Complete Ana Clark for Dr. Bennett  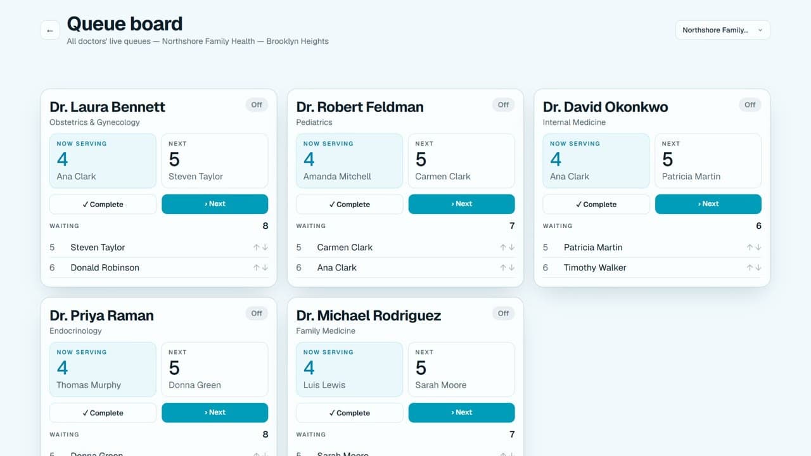(x=103, y=204)
